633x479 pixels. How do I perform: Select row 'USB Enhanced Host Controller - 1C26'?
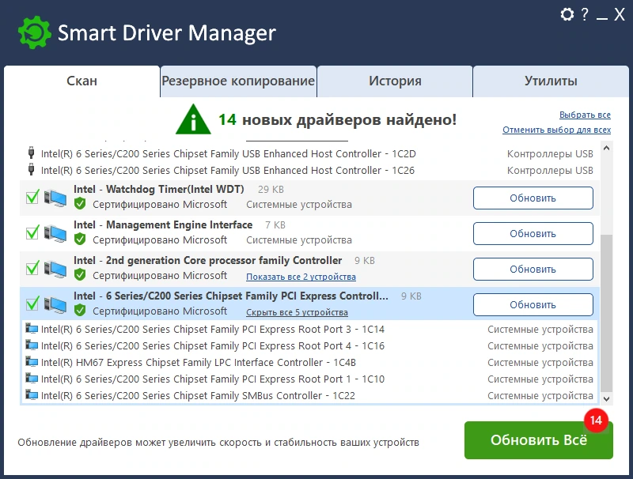tap(309, 170)
